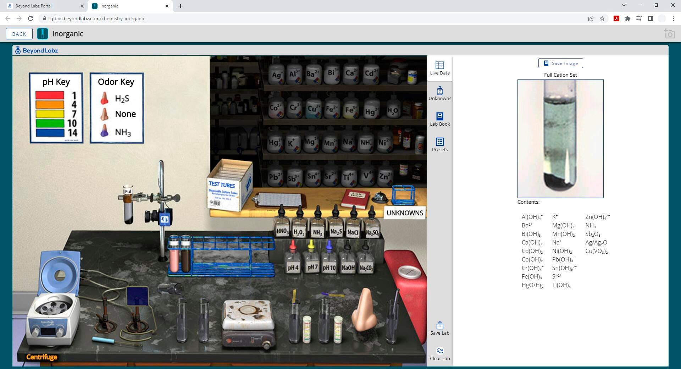
Task: Open the Presets panel
Action: tap(439, 144)
